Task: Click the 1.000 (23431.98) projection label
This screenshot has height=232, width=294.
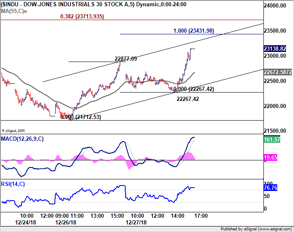Action: point(193,31)
